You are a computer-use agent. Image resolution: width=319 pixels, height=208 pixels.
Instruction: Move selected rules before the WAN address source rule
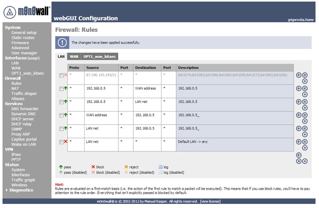click(x=298, y=115)
